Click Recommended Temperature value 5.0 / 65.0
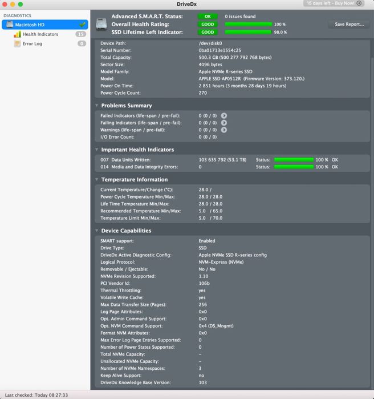 pyautogui.click(x=210, y=211)
